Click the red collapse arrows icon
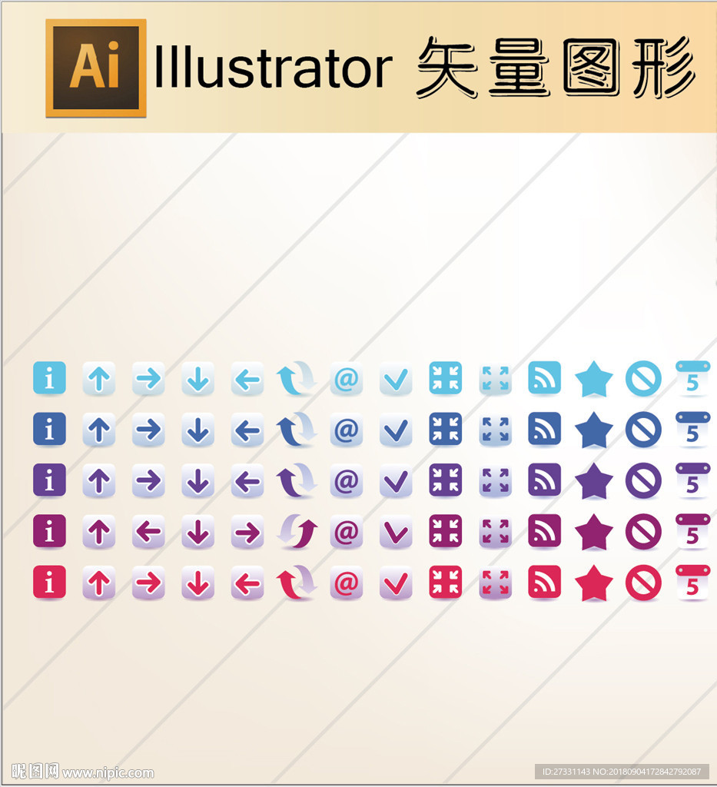Viewport: 717px width, 787px height. pyautogui.click(x=446, y=583)
